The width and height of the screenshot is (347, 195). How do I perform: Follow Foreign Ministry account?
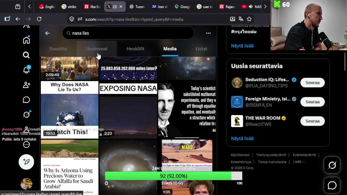point(313,102)
